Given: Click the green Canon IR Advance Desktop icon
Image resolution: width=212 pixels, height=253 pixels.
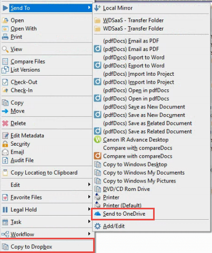Looking at the screenshot, I should (x=97, y=139).
